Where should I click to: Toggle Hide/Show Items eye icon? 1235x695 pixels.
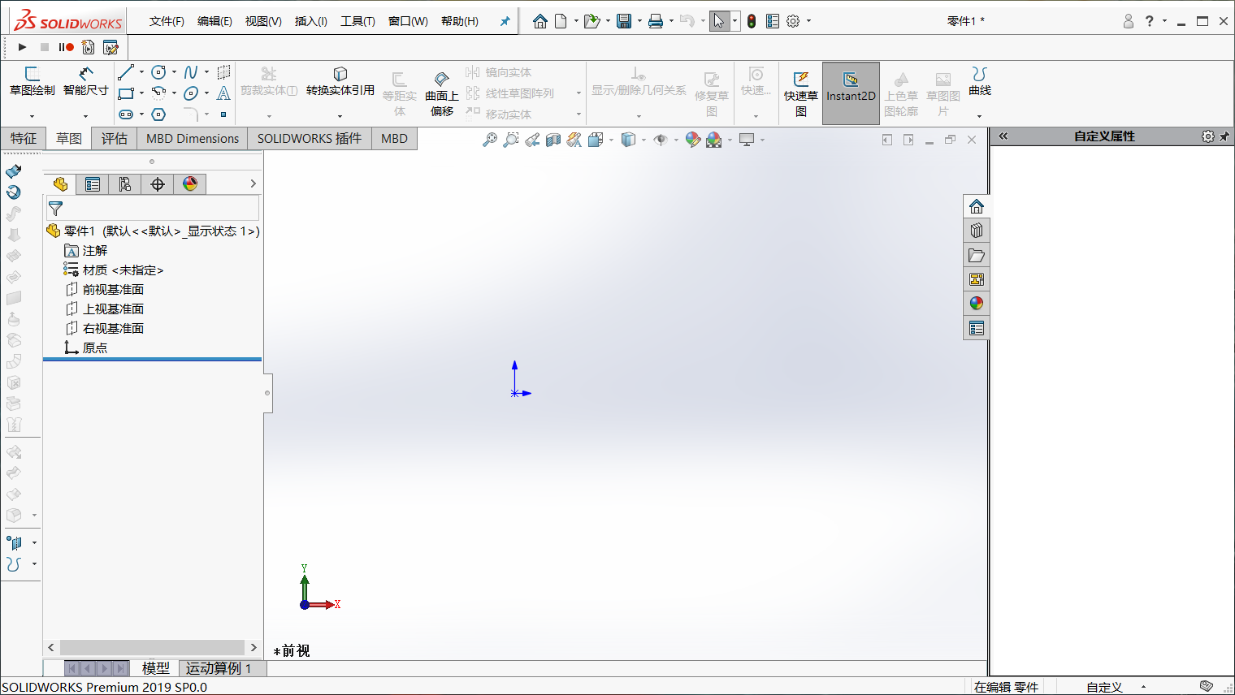click(x=661, y=140)
